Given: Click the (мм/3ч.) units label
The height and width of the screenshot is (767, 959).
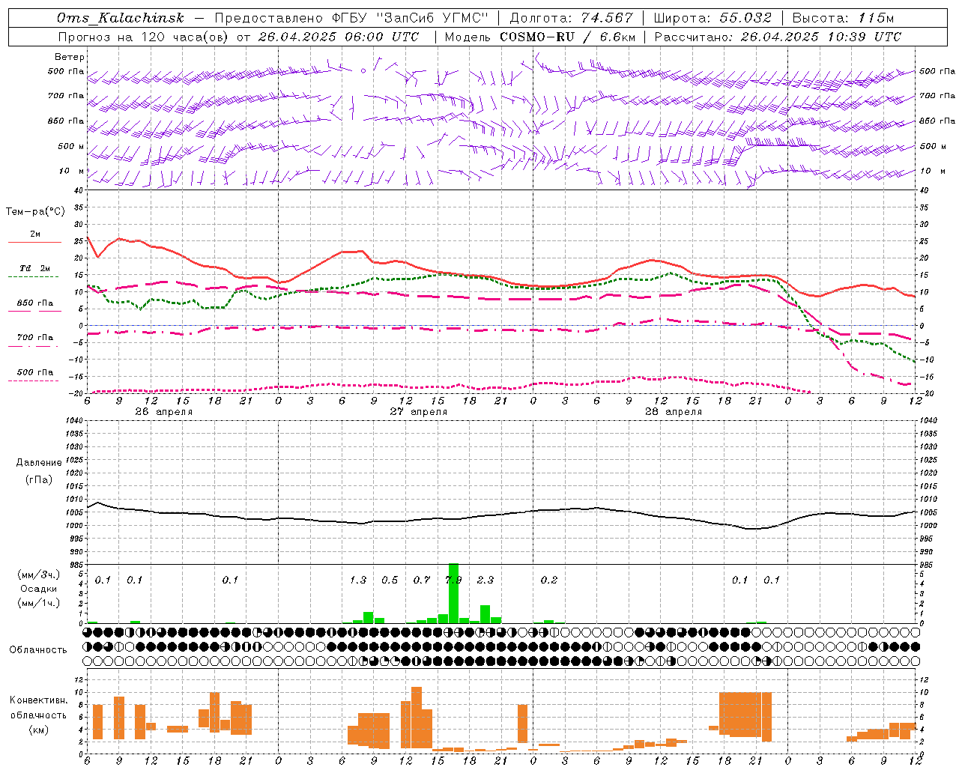Looking at the screenshot, I should (39, 575).
